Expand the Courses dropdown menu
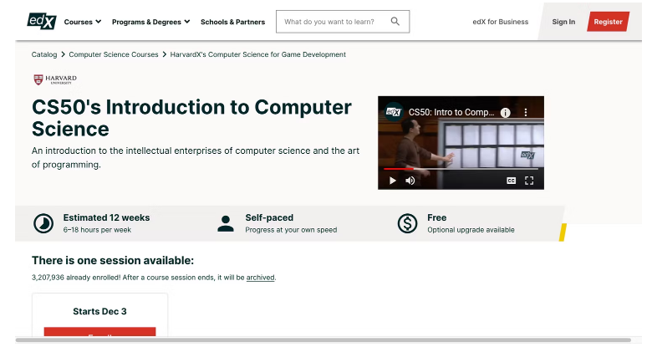This screenshot has height=347, width=652. coord(82,22)
